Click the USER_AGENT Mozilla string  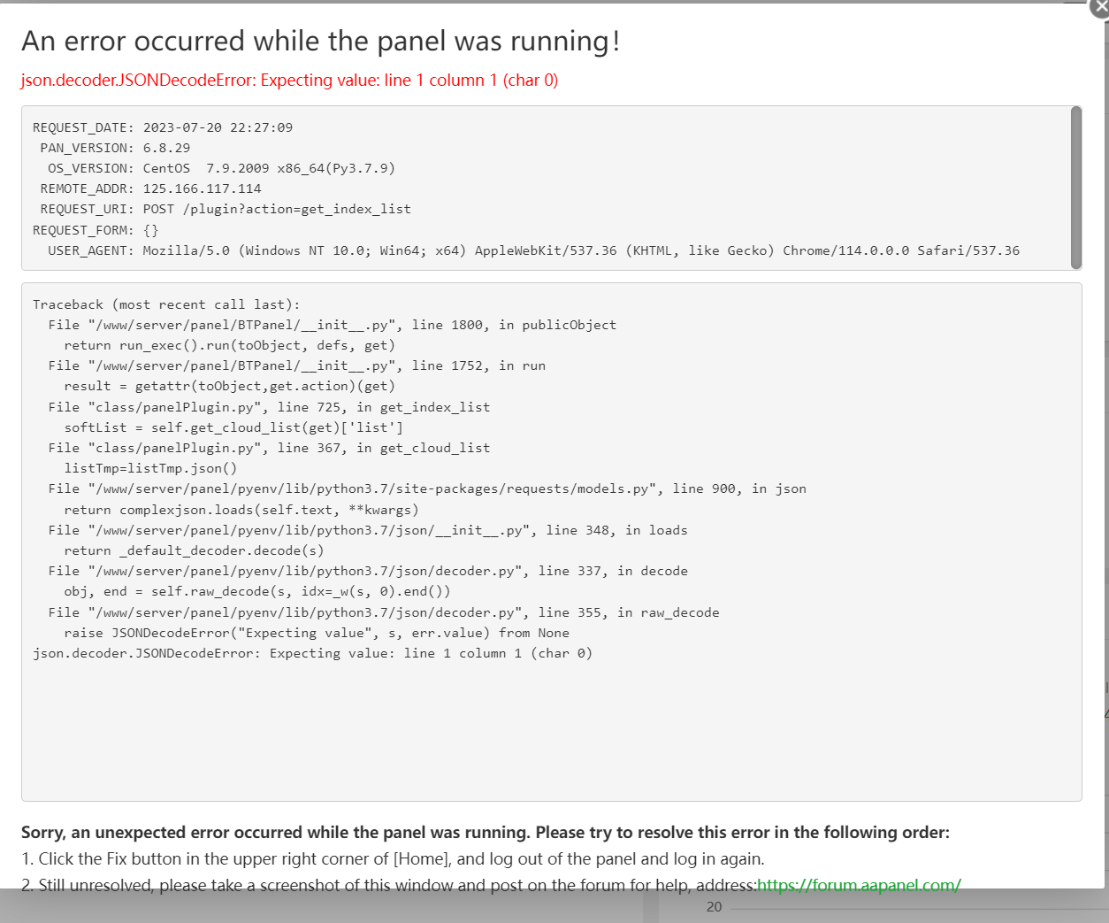click(581, 250)
